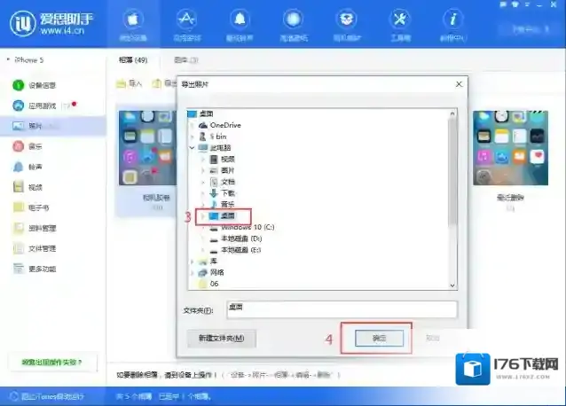Expand the 桌面 folder arrow under 此电脑
The image size is (566, 406).
coord(203,216)
